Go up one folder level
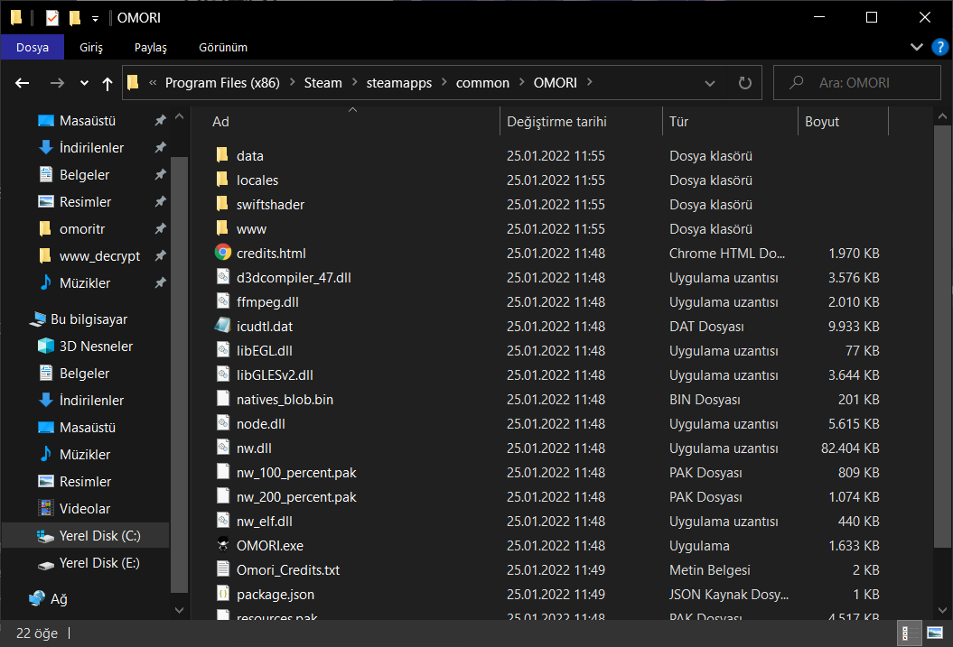The height and width of the screenshot is (647, 953). click(x=107, y=83)
